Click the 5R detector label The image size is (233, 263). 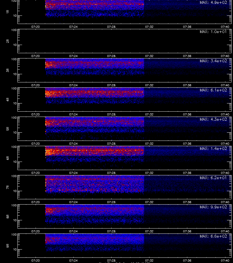click(8, 129)
